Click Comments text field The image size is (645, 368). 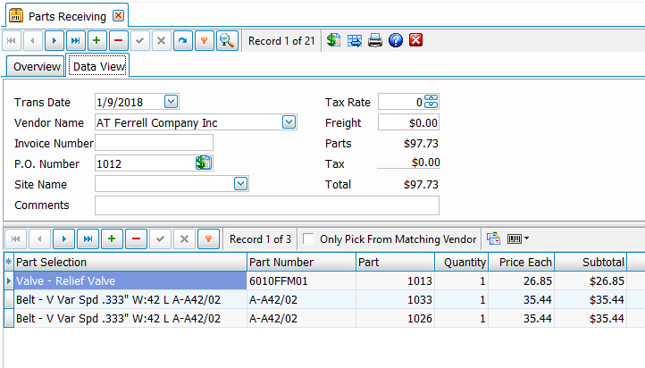[267, 205]
